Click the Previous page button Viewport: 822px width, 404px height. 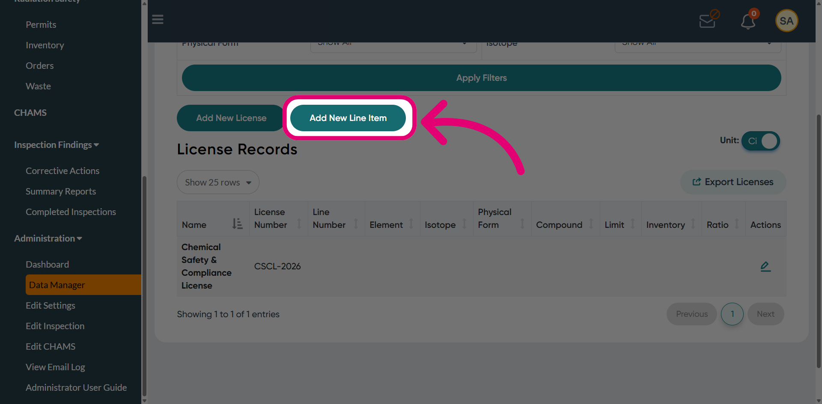pyautogui.click(x=691, y=314)
